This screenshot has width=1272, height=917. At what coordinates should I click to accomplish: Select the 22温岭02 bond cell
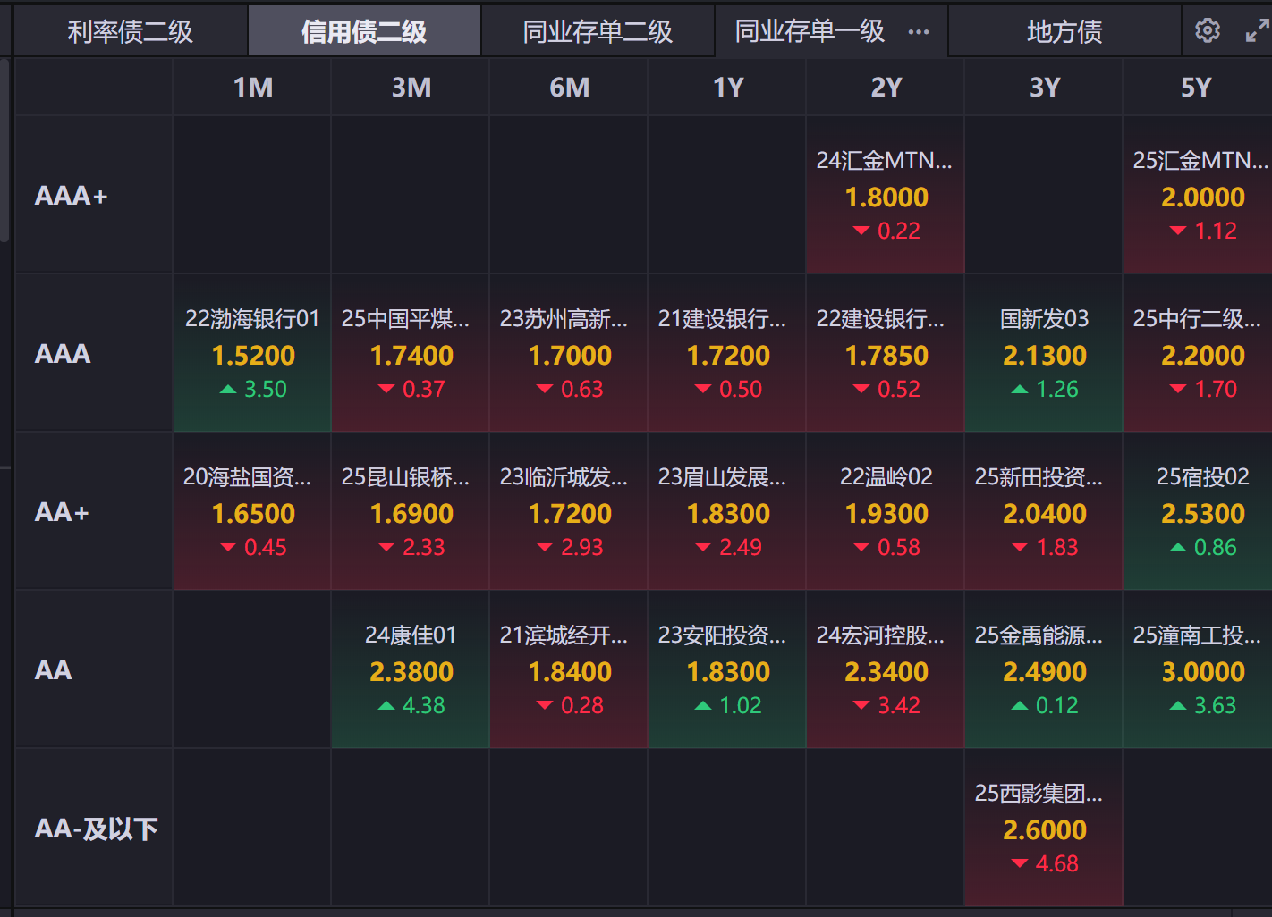click(x=886, y=512)
